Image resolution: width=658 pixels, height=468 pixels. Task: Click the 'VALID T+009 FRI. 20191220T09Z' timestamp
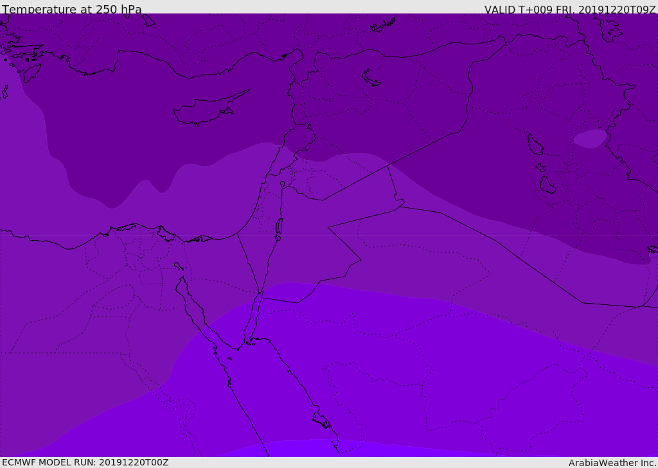(x=570, y=10)
